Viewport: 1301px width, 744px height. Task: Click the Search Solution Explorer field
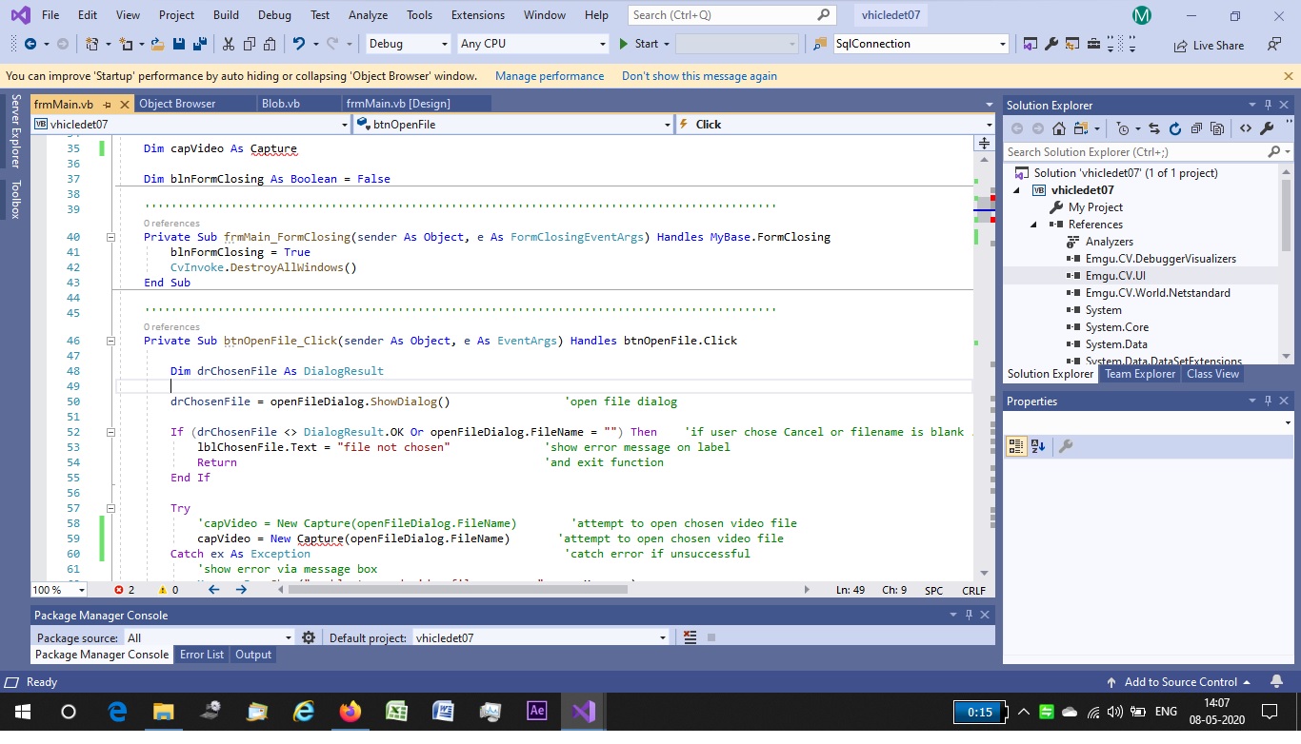1138,152
